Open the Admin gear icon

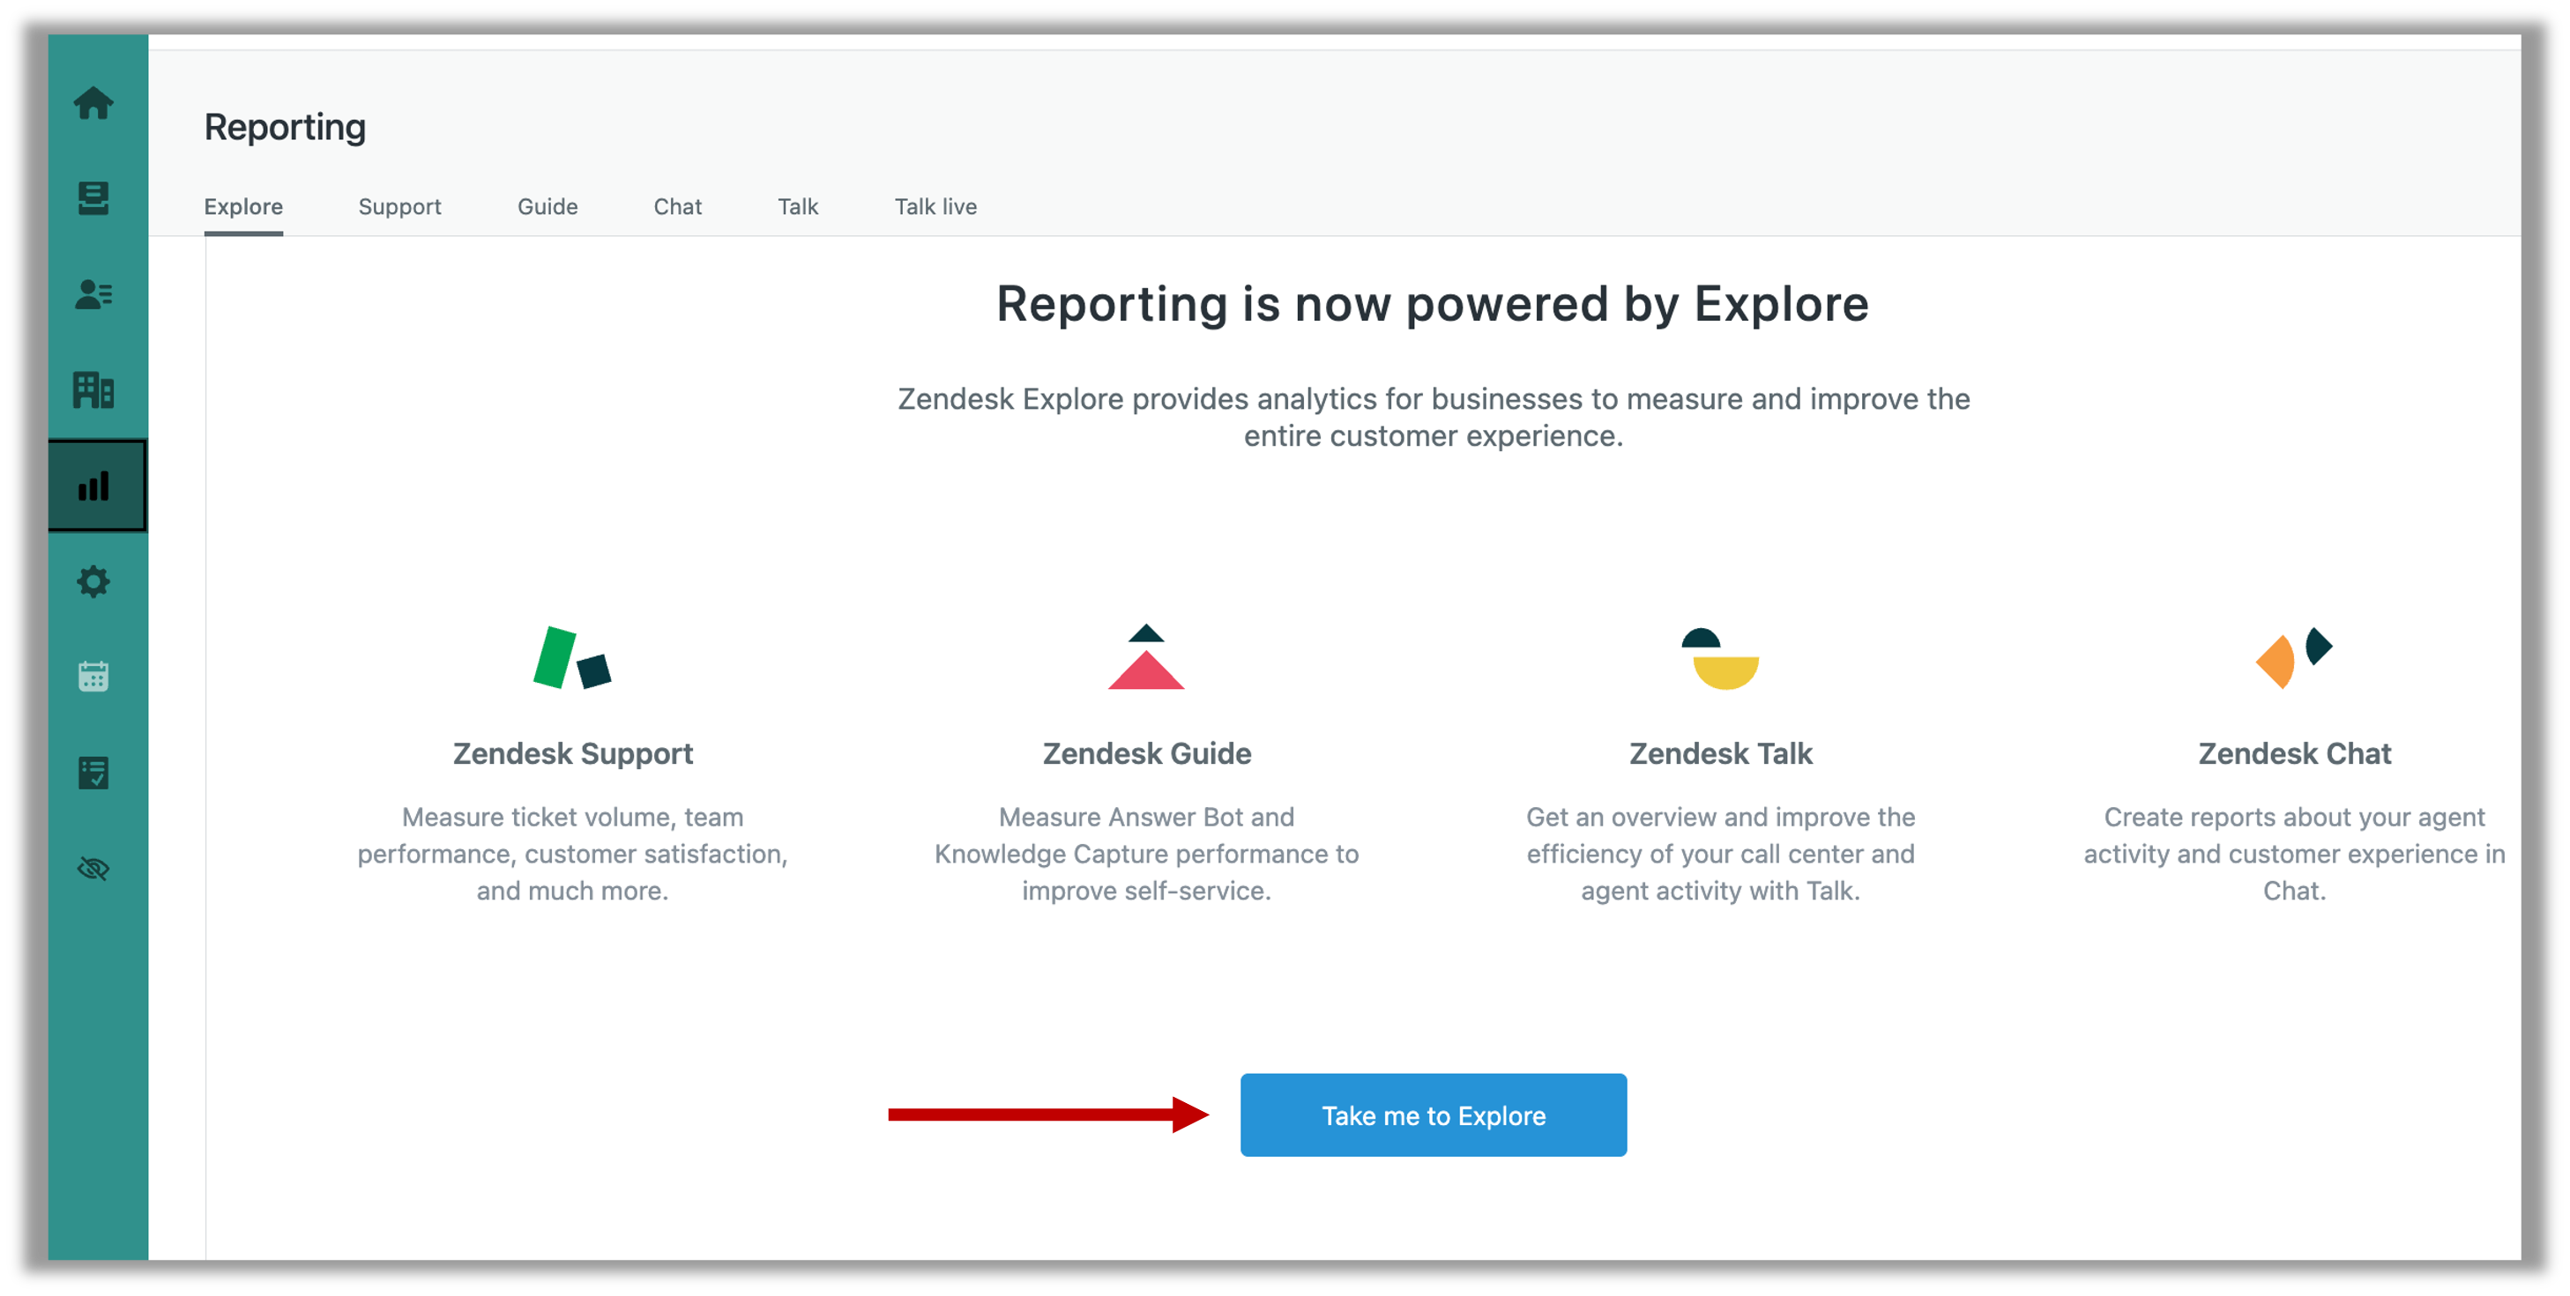(x=93, y=581)
